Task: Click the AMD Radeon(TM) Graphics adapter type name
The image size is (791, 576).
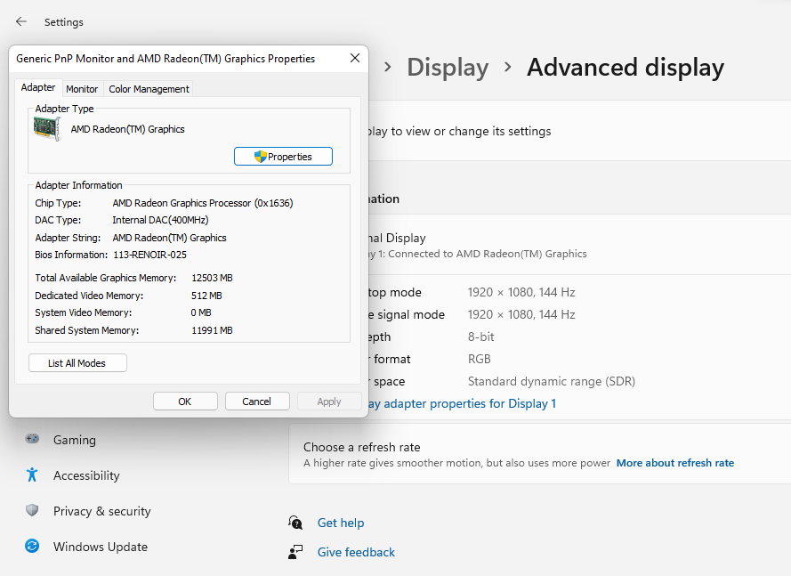Action: tap(127, 129)
